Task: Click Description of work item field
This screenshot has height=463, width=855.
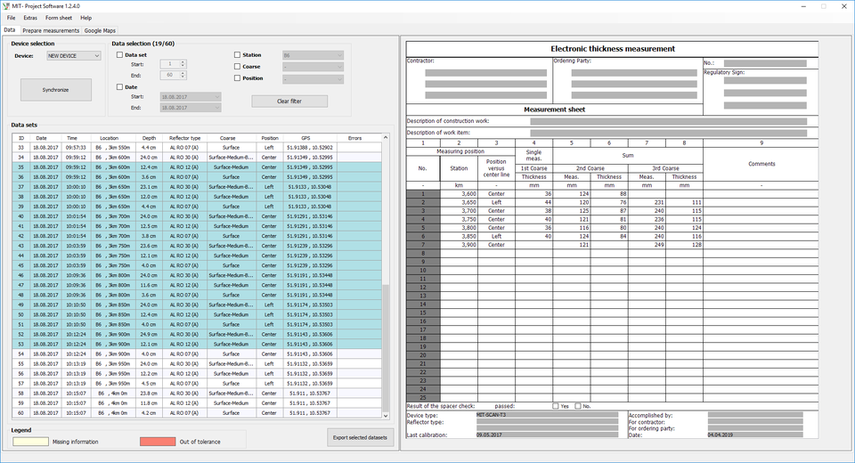Action: [x=669, y=133]
